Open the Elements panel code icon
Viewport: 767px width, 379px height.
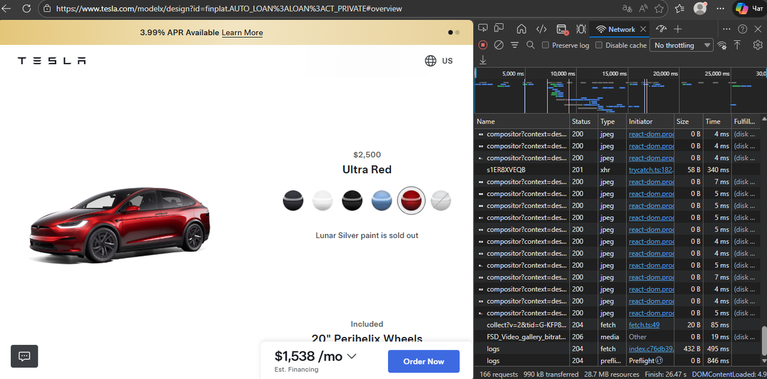pos(541,29)
